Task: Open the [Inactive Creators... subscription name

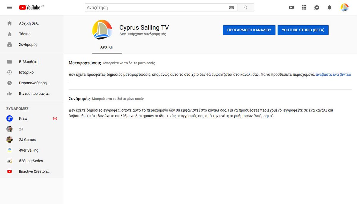Action: [35, 172]
